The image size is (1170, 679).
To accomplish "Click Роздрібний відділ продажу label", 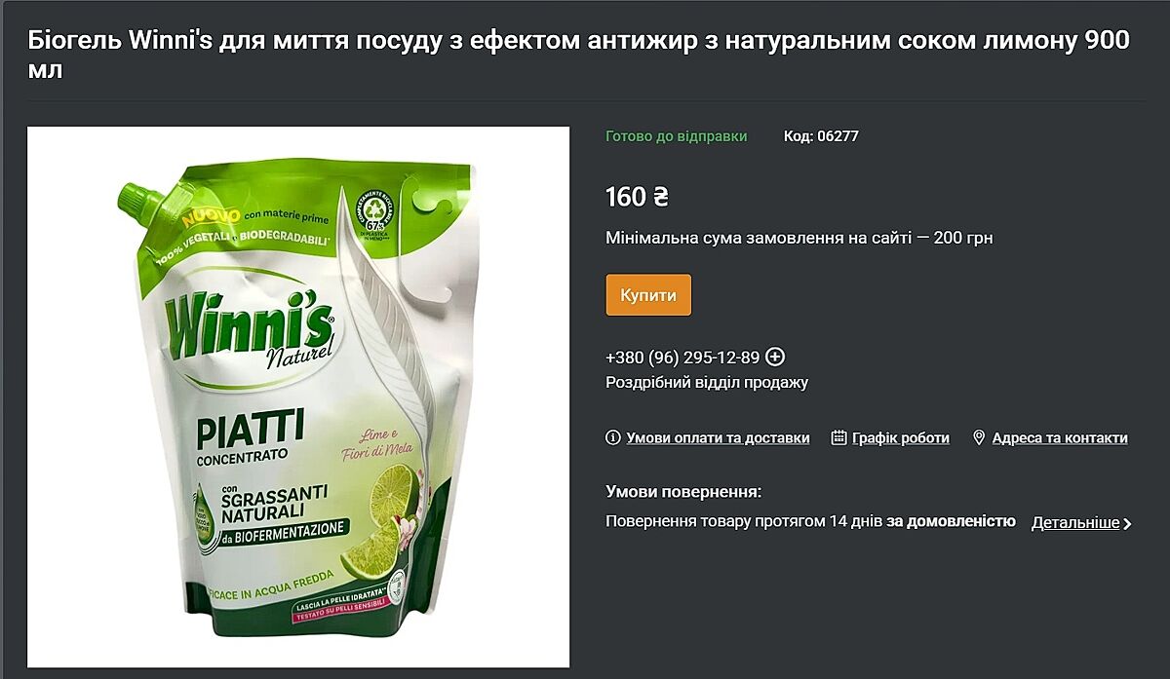I will coord(707,383).
